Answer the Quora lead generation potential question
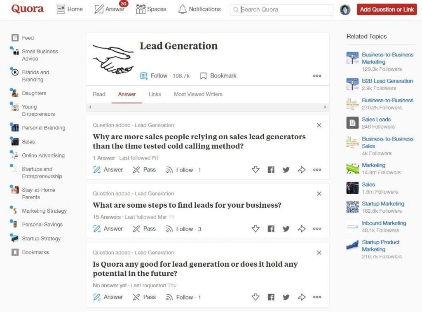422x312 pixels. [x=108, y=297]
